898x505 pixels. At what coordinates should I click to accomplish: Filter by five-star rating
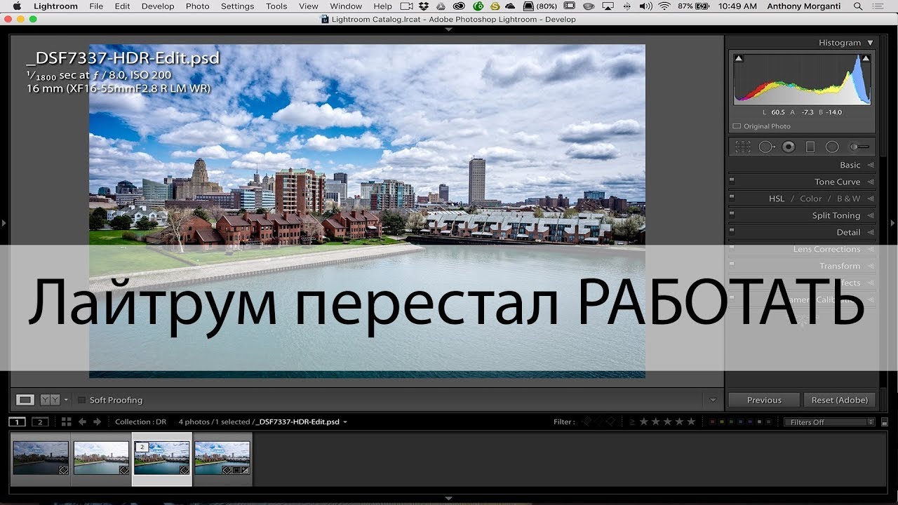[x=691, y=422]
